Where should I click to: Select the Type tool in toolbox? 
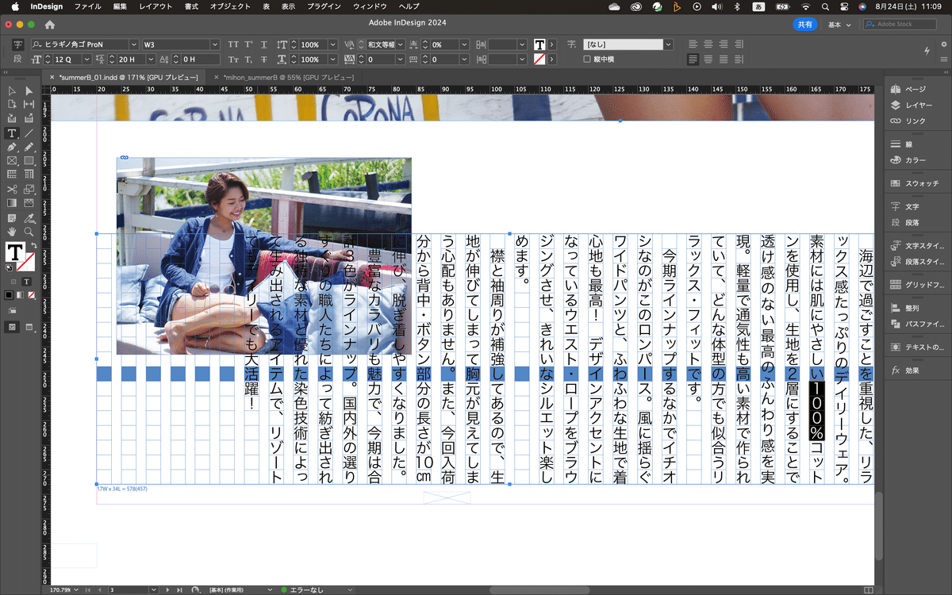12,133
